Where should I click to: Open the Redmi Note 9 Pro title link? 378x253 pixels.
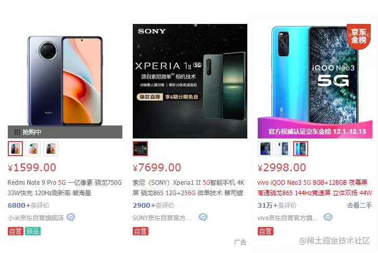[65, 188]
